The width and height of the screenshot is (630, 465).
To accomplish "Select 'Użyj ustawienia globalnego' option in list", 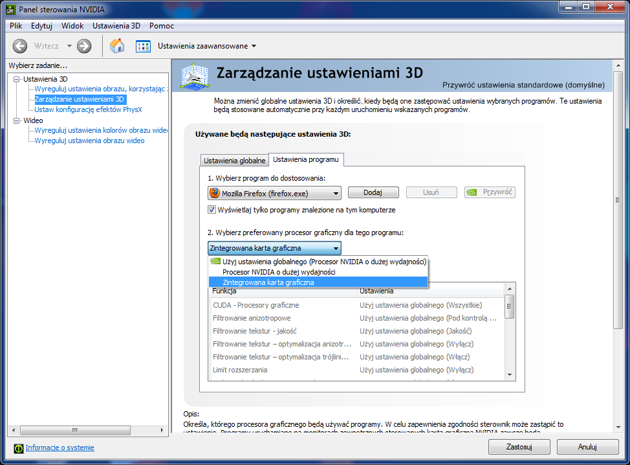I will pyautogui.click(x=318, y=262).
